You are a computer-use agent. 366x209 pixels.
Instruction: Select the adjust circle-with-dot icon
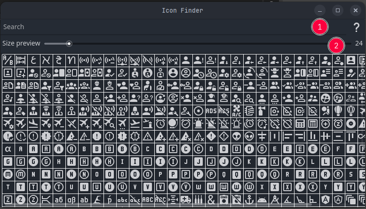199,111
